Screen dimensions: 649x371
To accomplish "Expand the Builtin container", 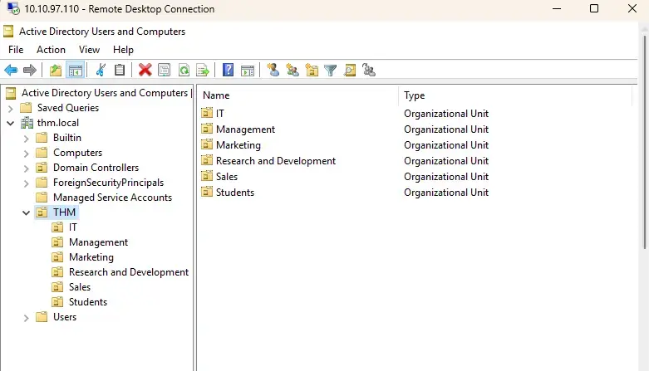I will [x=26, y=139].
